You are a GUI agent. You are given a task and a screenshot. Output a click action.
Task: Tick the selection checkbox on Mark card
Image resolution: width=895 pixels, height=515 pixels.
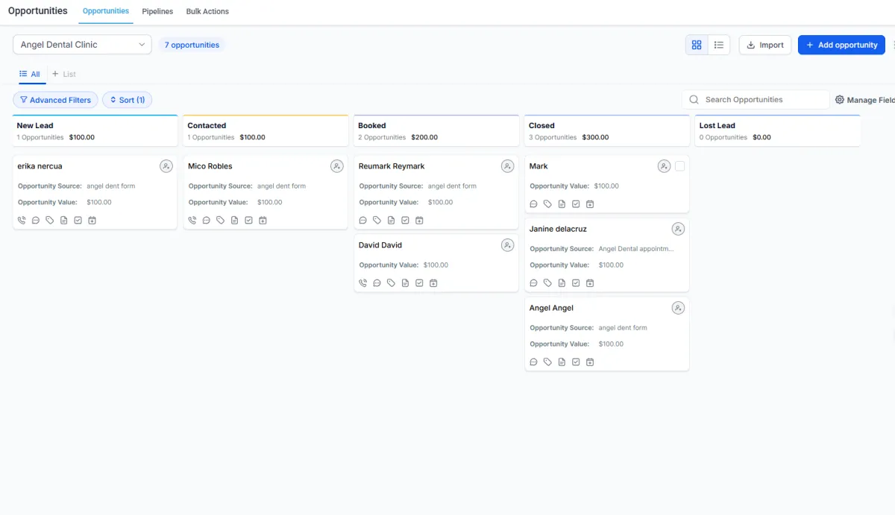pos(679,166)
